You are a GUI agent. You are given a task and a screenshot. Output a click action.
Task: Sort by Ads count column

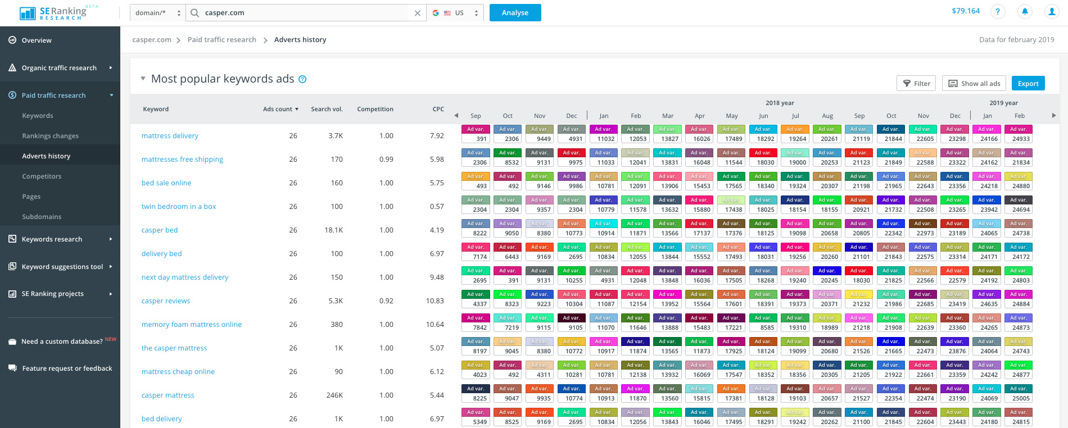[280, 109]
